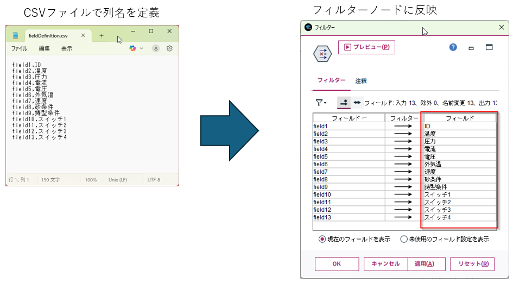The height and width of the screenshot is (283, 513).
Task: Click the account profile icon in Notepad
Action: coord(156,48)
